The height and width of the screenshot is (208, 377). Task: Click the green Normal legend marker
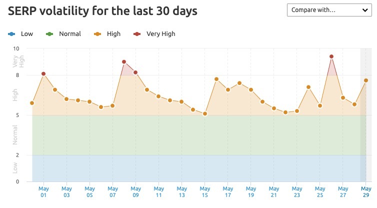click(49, 34)
